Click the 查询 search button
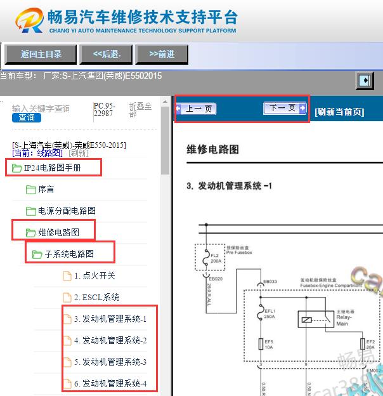Screen dimensions: 383x396 pos(27,117)
